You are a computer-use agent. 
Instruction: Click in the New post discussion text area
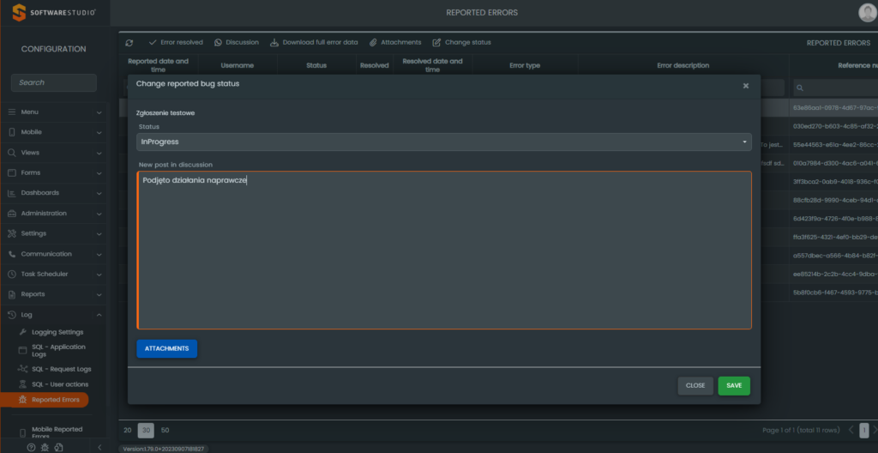(444, 250)
